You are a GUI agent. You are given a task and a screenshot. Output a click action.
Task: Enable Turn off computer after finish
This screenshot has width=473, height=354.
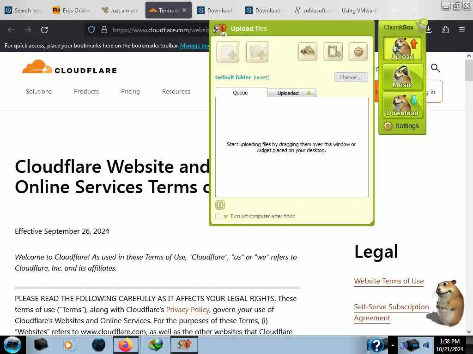click(x=218, y=216)
